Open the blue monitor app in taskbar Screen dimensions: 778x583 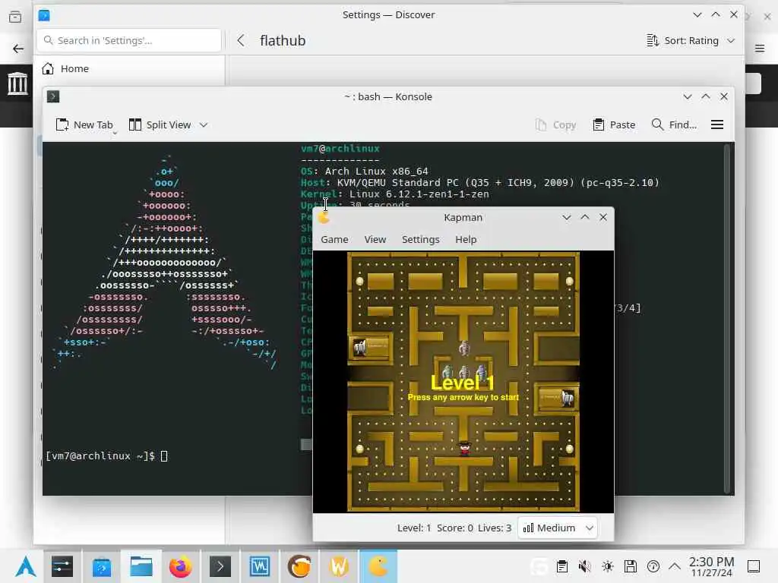tap(260, 566)
